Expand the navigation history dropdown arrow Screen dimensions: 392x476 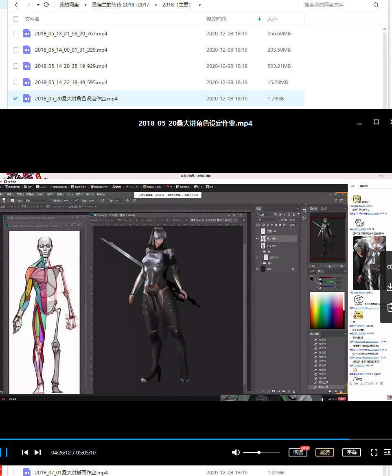(38, 5)
